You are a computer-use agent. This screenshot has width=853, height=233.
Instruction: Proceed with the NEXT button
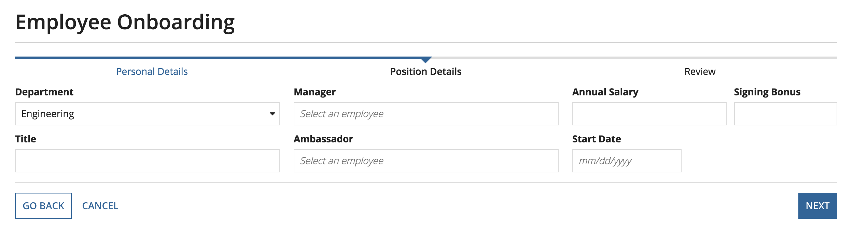(817, 206)
